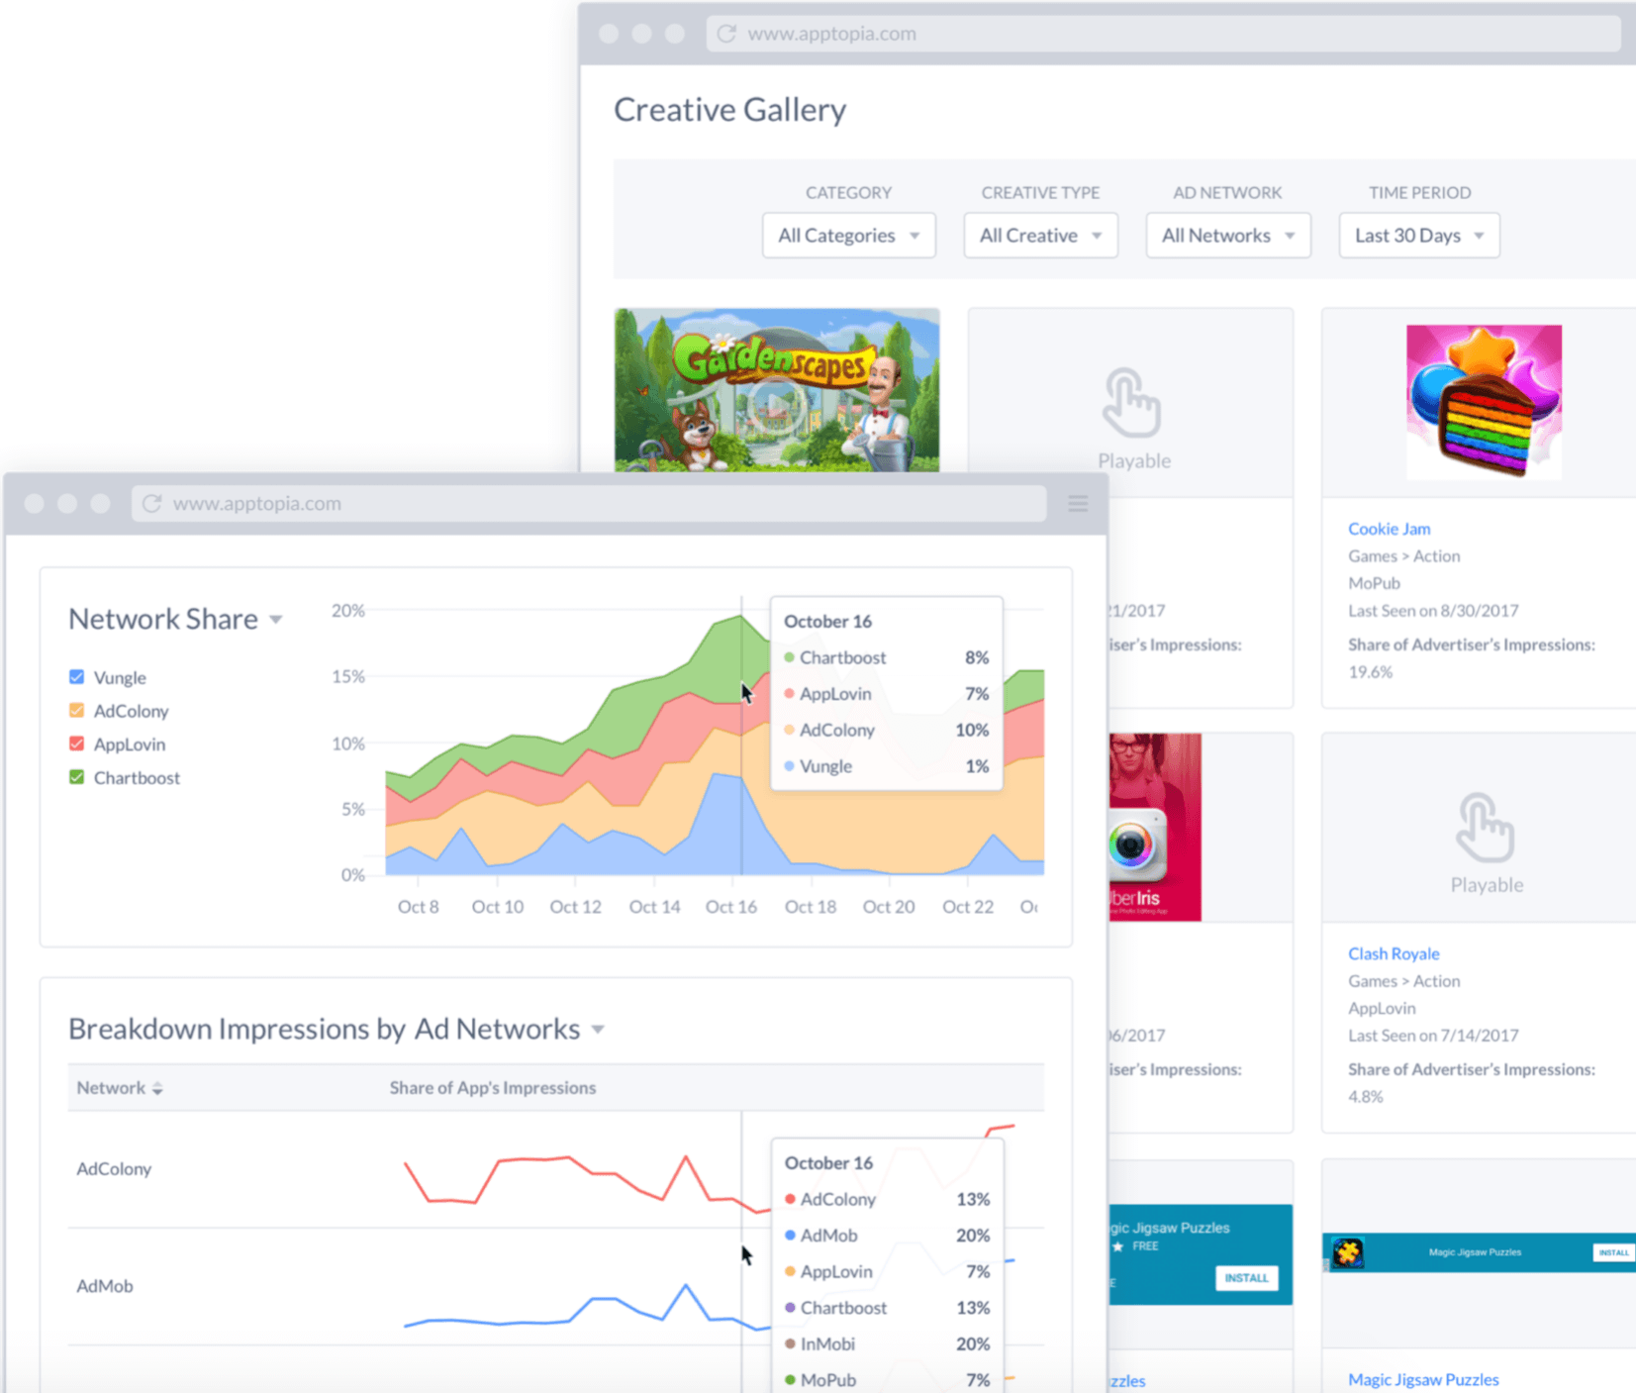Click reload icon in Network Share browser window
The image size is (1636, 1393).
click(x=151, y=503)
